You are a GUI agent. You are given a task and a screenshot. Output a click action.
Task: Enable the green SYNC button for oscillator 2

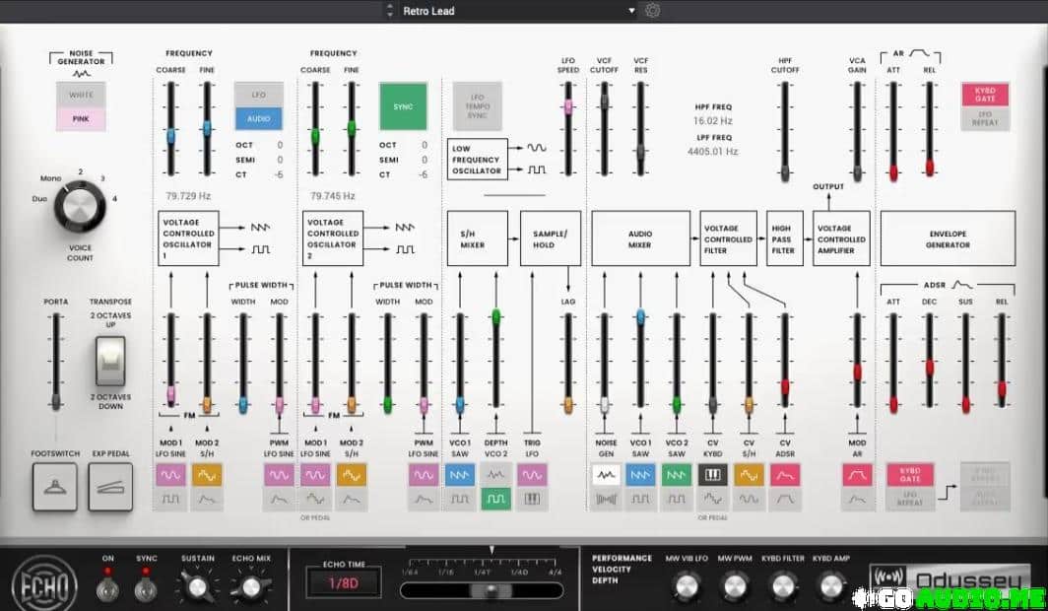coord(403,105)
